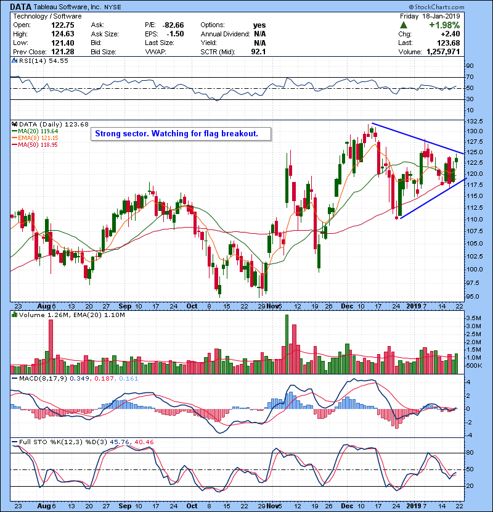Click the tallest green November volume bar

(287, 344)
